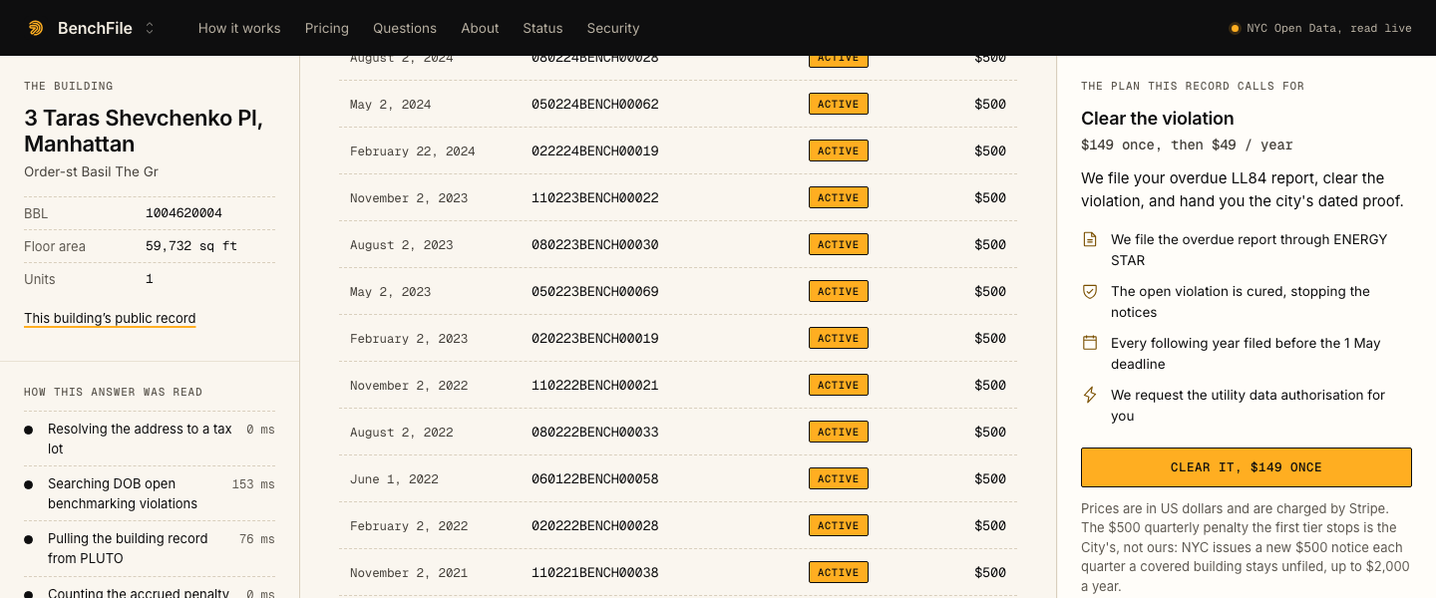
Task: Select violation row 110223BENCH00022
Action: click(678, 197)
